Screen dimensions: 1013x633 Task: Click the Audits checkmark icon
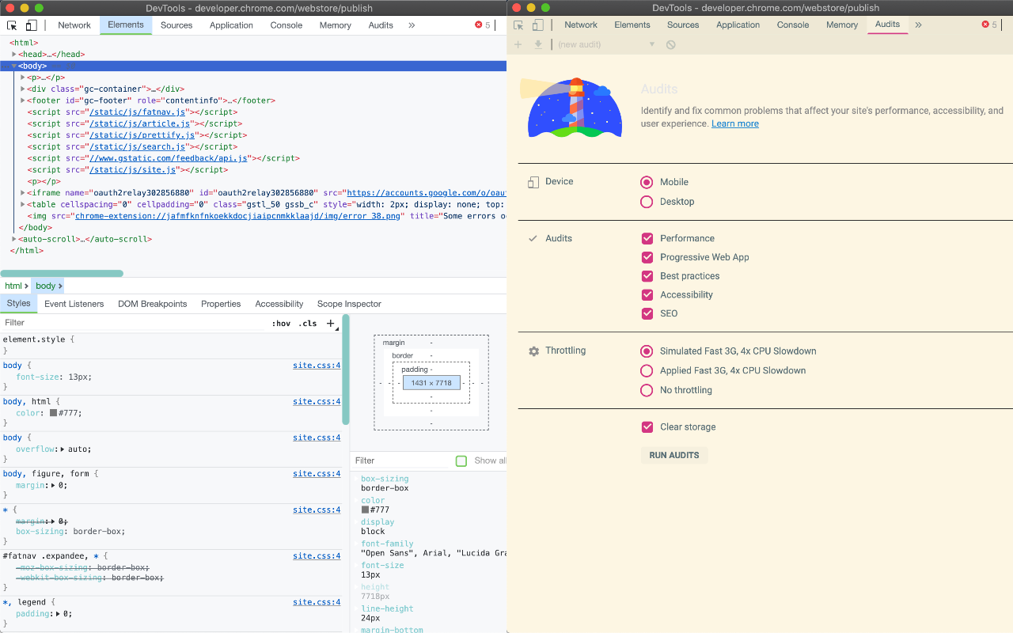tap(533, 238)
